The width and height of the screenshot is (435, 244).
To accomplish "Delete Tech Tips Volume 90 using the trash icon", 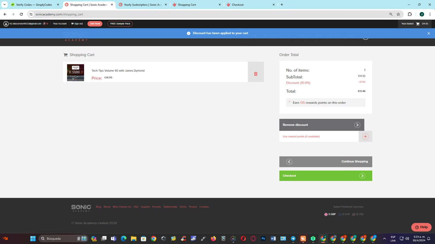I will [255, 74].
